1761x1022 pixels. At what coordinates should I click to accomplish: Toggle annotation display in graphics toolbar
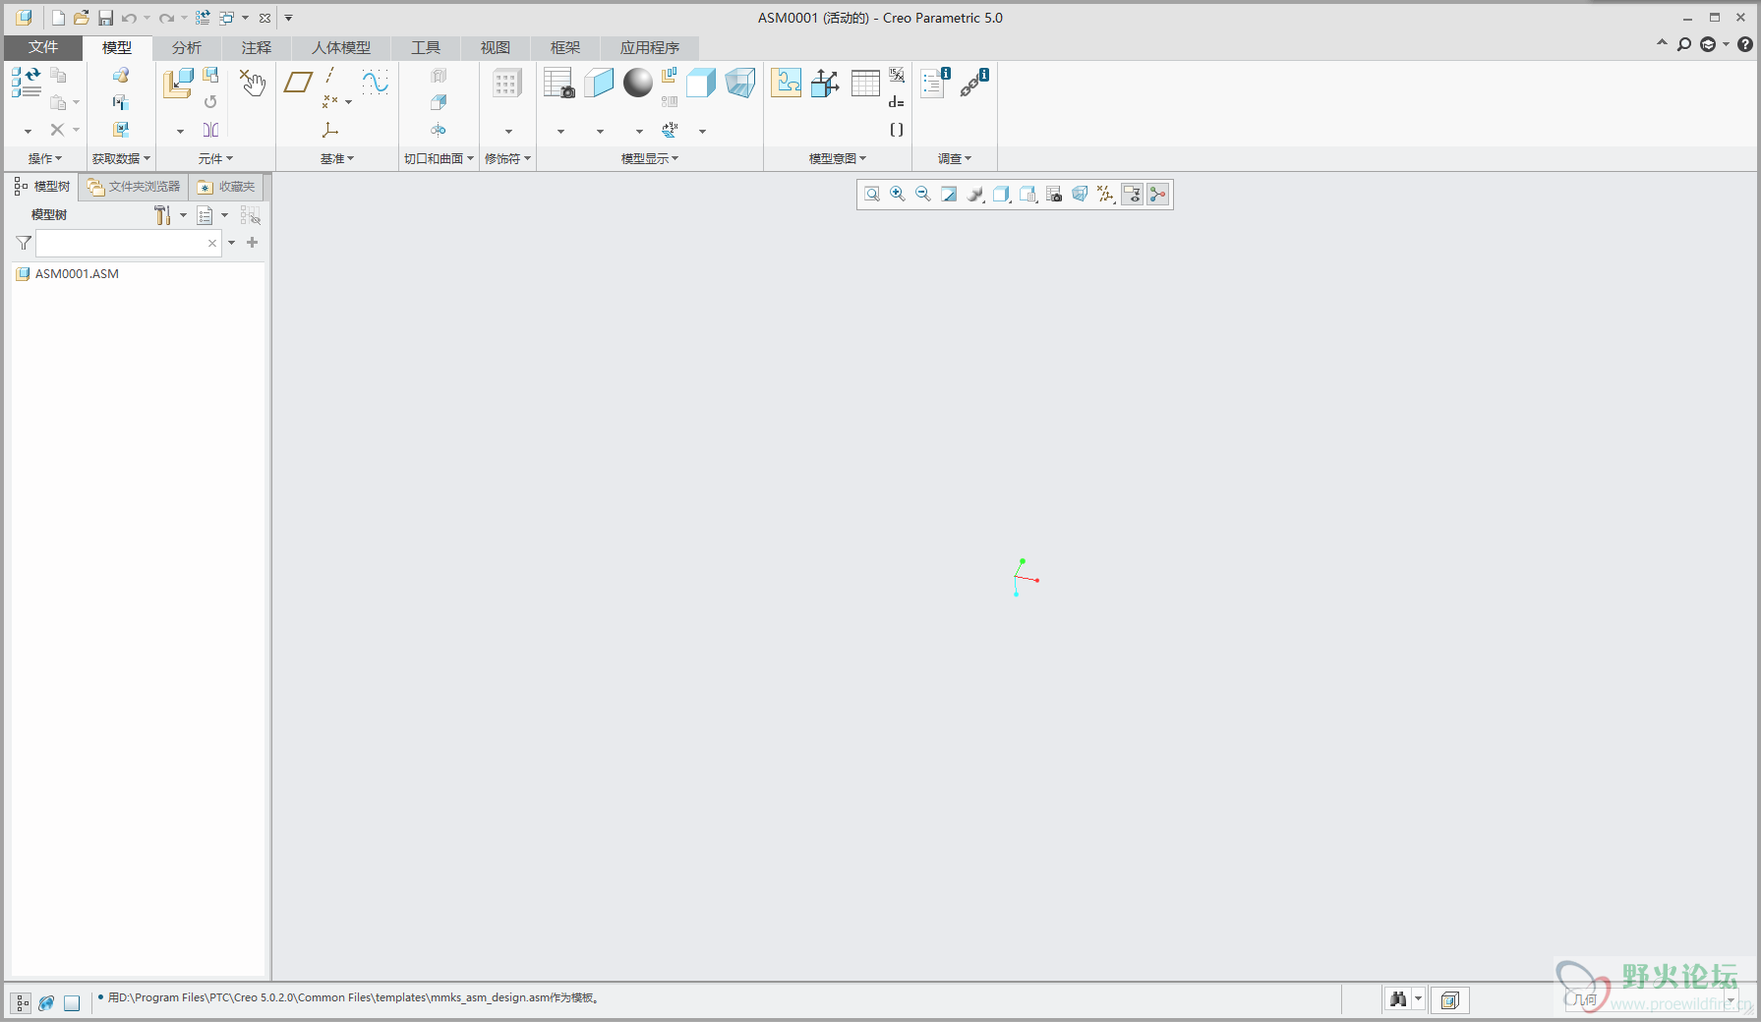[1132, 195]
